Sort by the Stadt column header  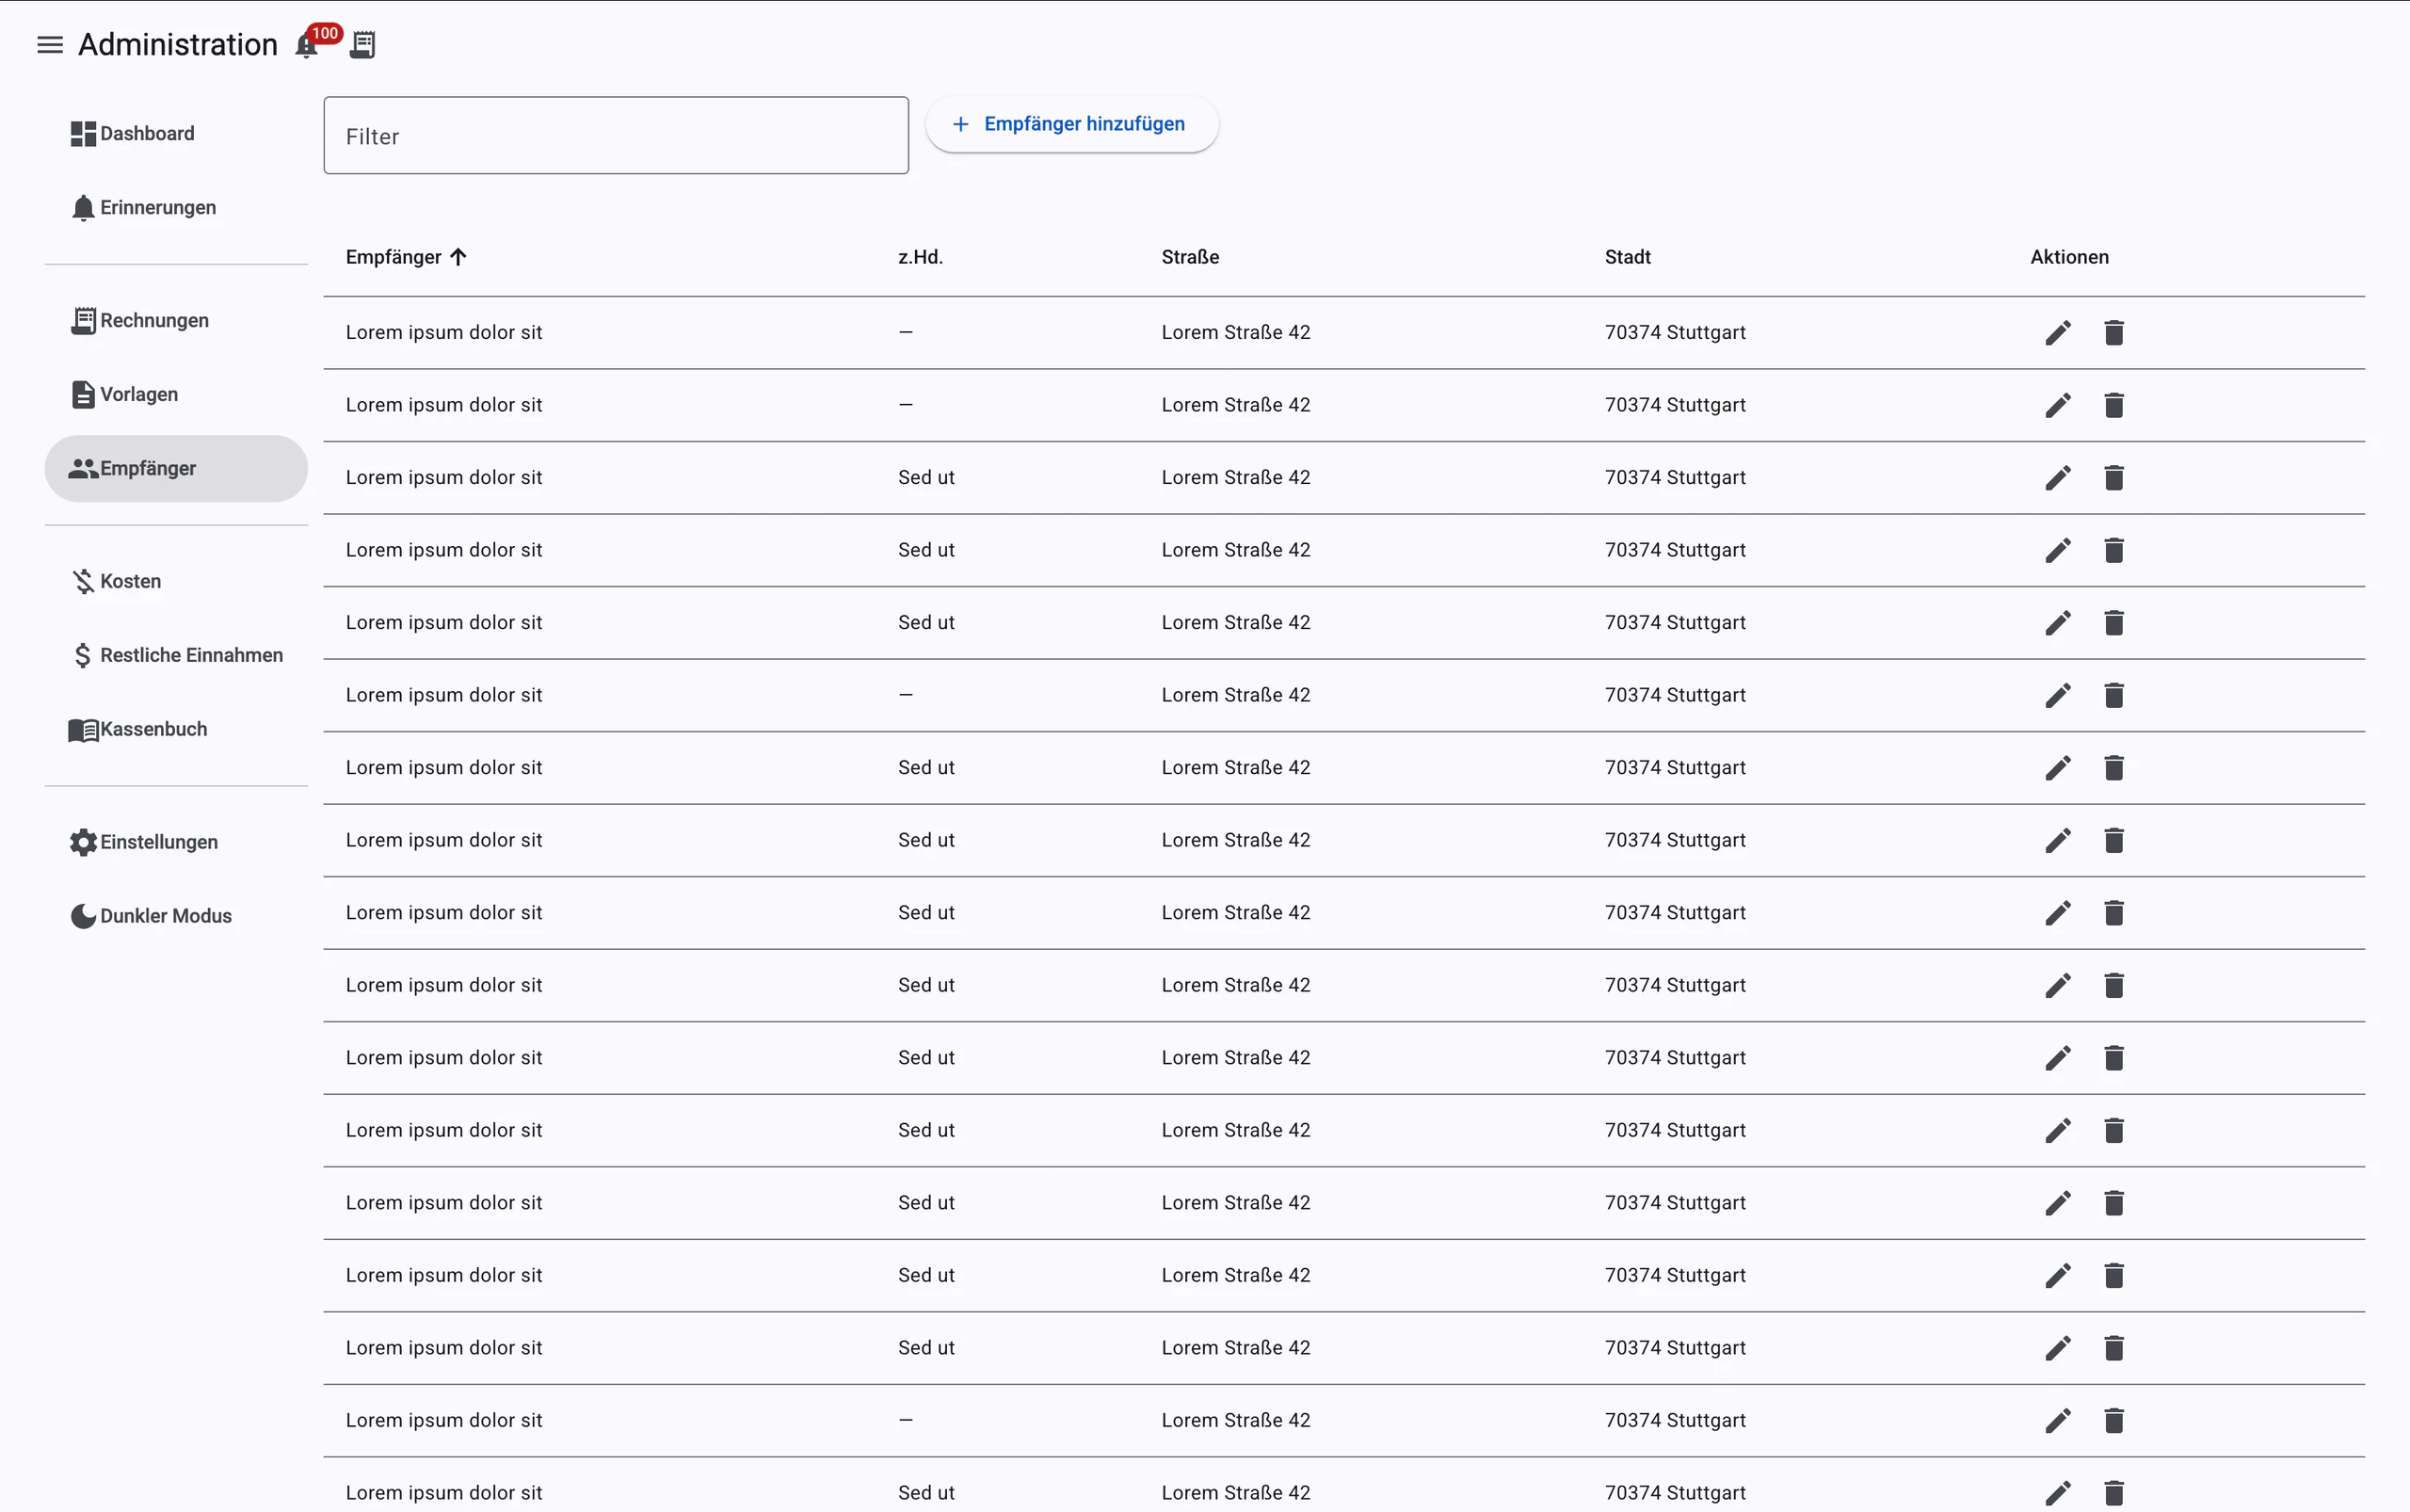click(1627, 258)
